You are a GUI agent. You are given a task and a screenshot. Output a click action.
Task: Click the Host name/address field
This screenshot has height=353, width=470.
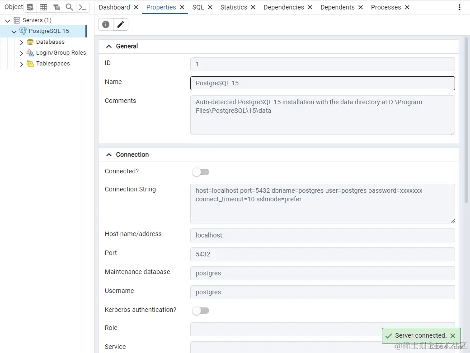(323, 235)
